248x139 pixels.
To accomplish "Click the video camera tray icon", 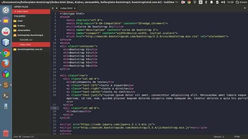I will coord(183,2).
